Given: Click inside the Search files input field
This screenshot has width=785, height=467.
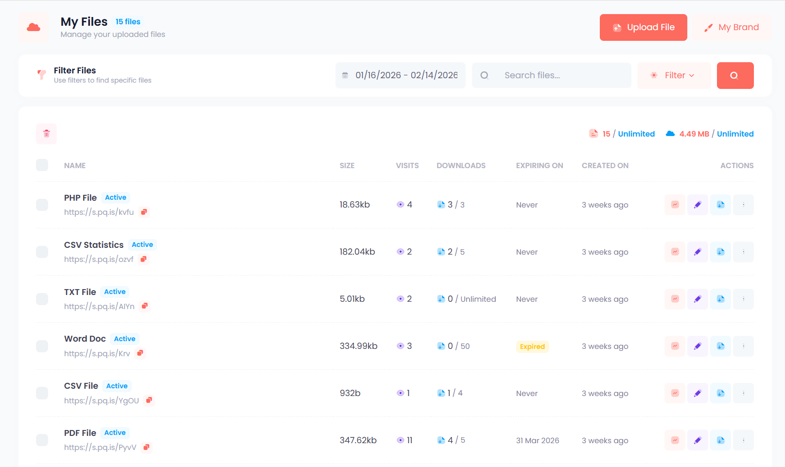Looking at the screenshot, I should click(x=551, y=75).
